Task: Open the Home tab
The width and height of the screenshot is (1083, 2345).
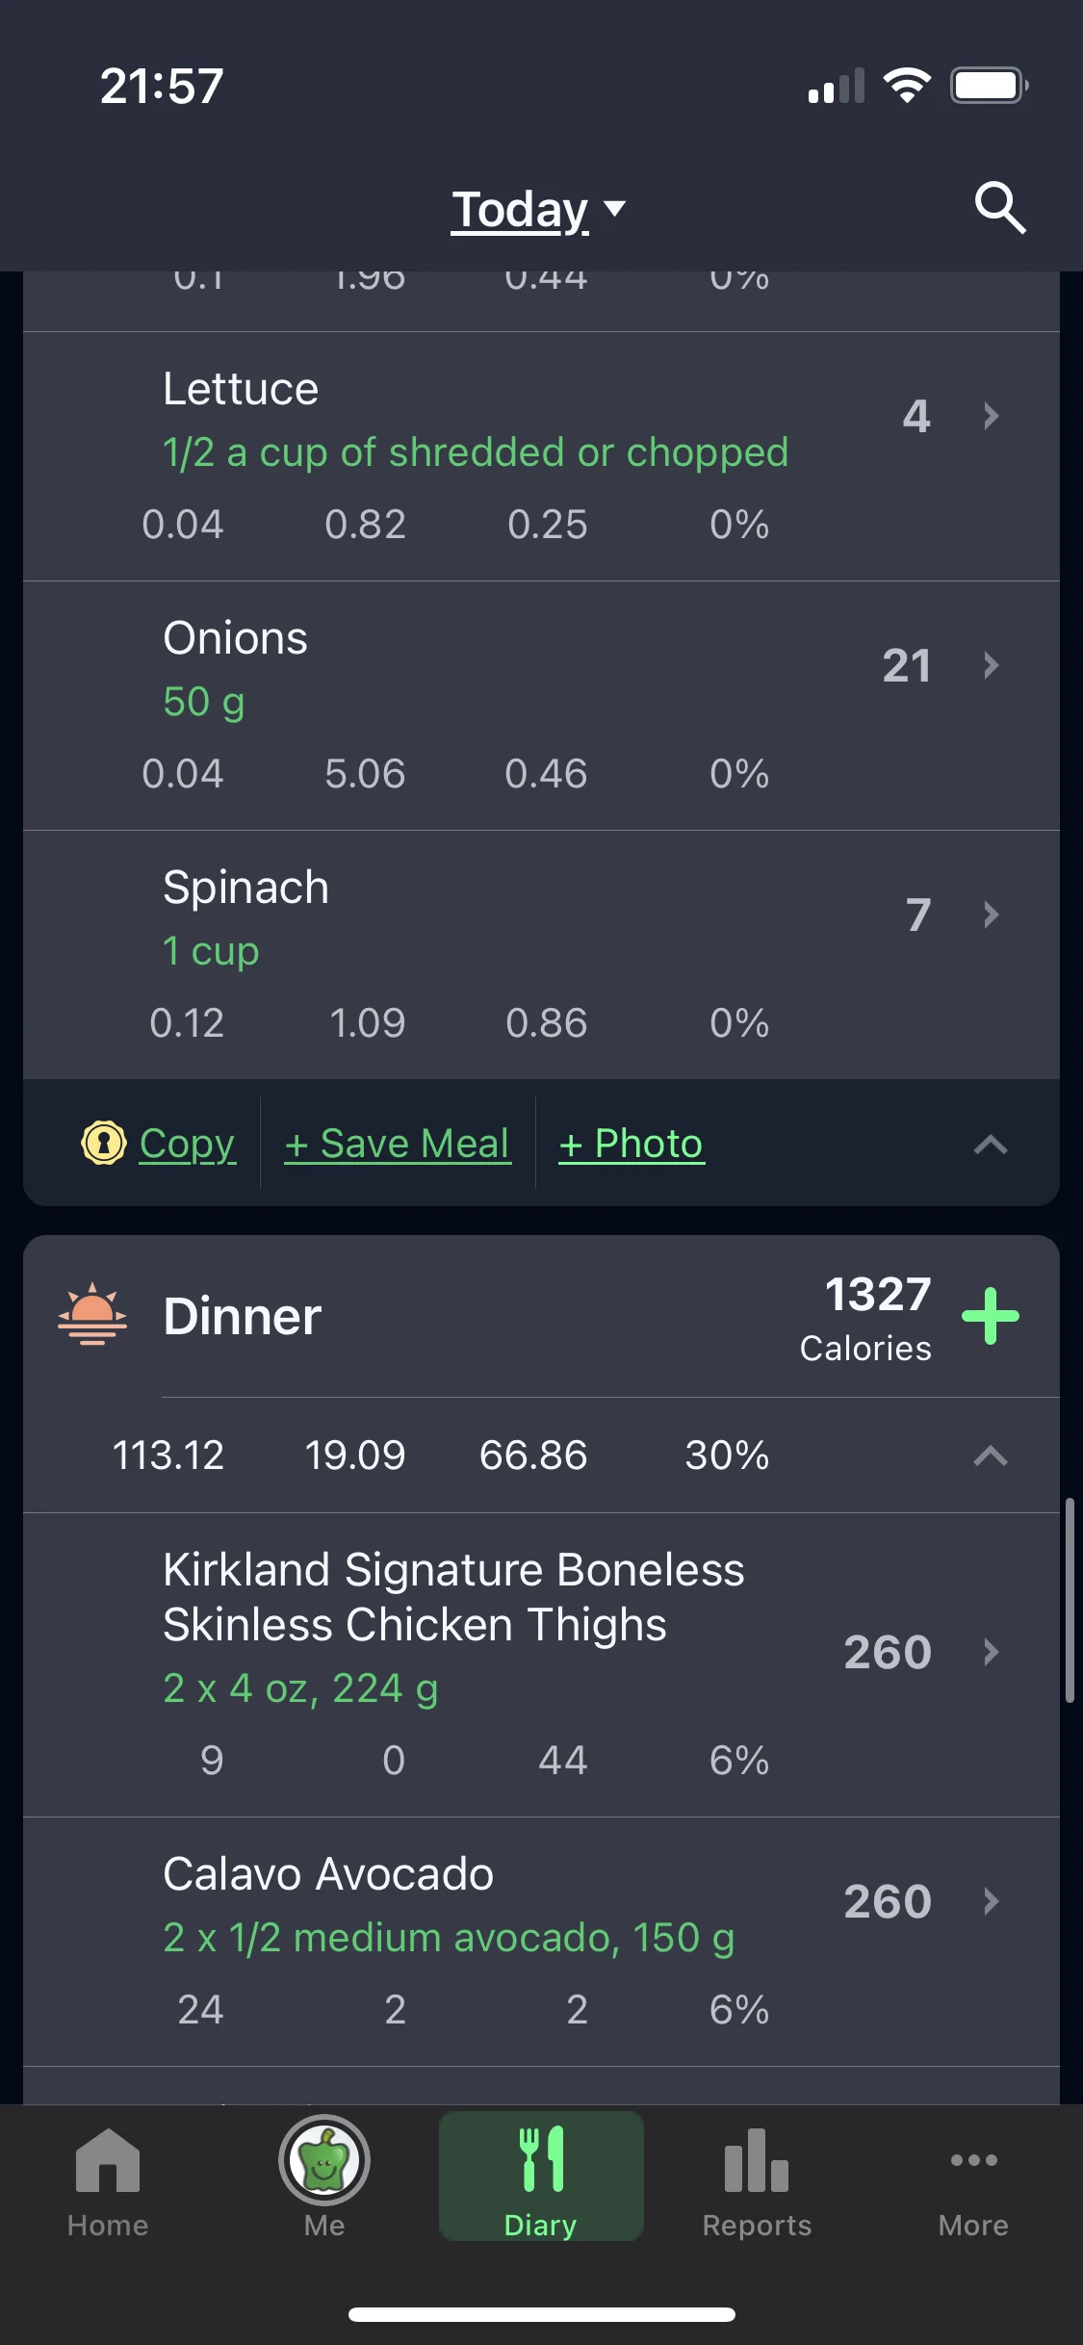Action: point(108,2179)
